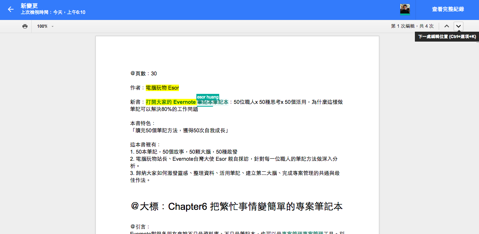Image resolution: width=479 pixels, height=234 pixels.
Task: Click the 新變更 title text
Action: (29, 6)
